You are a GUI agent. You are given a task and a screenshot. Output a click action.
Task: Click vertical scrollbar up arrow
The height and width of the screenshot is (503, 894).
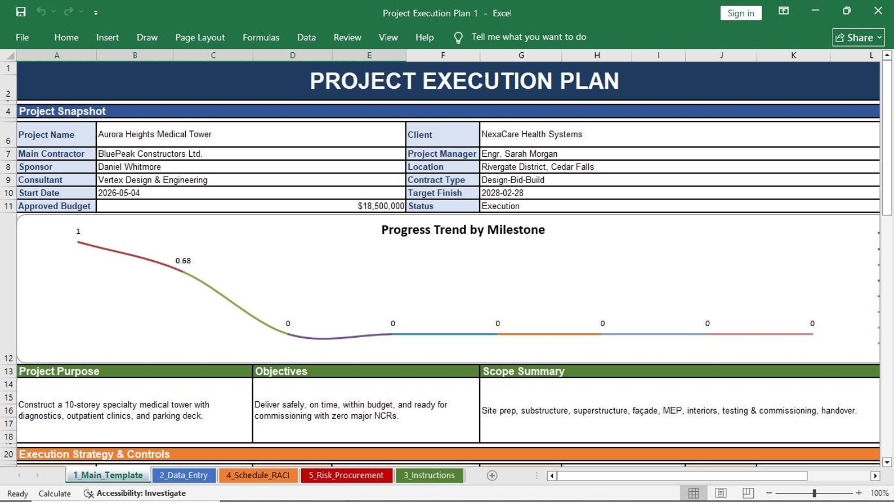click(887, 55)
